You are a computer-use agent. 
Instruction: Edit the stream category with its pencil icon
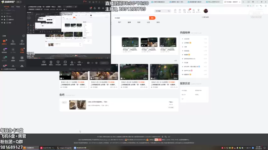42,9
